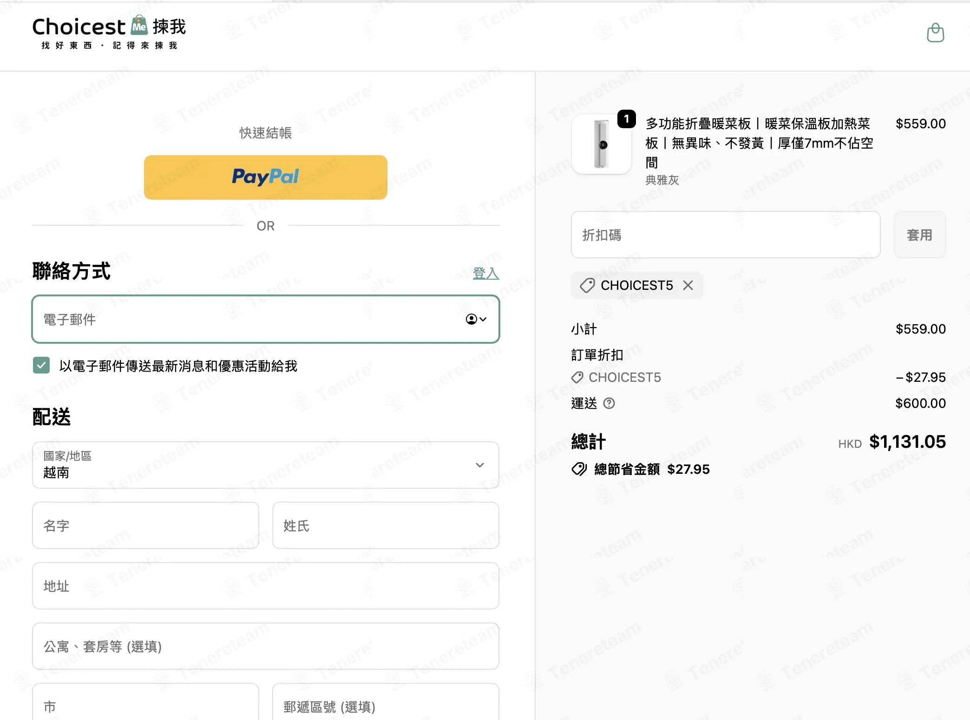Uncheck the email news and offers checkbox
Image resolution: width=970 pixels, height=720 pixels.
click(x=41, y=366)
